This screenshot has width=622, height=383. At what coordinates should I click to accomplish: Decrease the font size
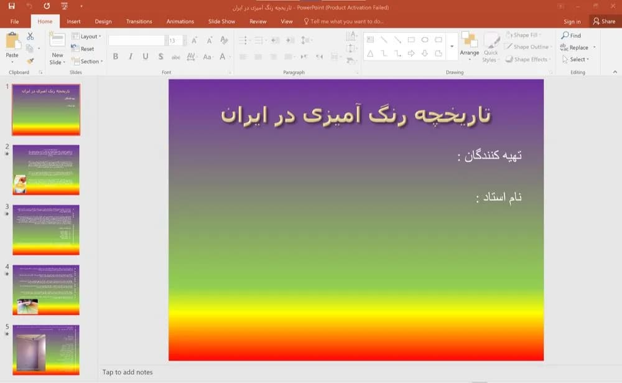click(209, 40)
